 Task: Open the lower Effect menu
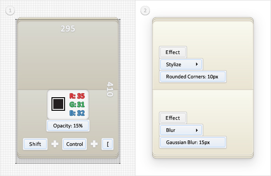pyautogui.click(x=173, y=118)
